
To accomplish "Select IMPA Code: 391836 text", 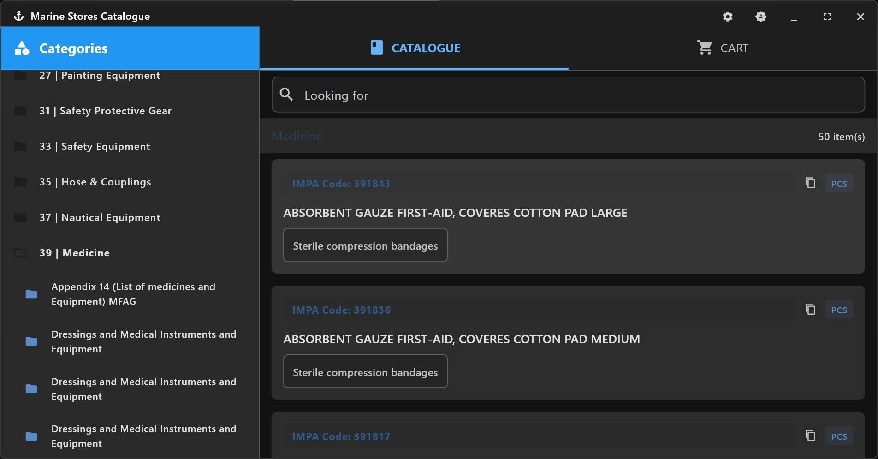I will [x=341, y=310].
